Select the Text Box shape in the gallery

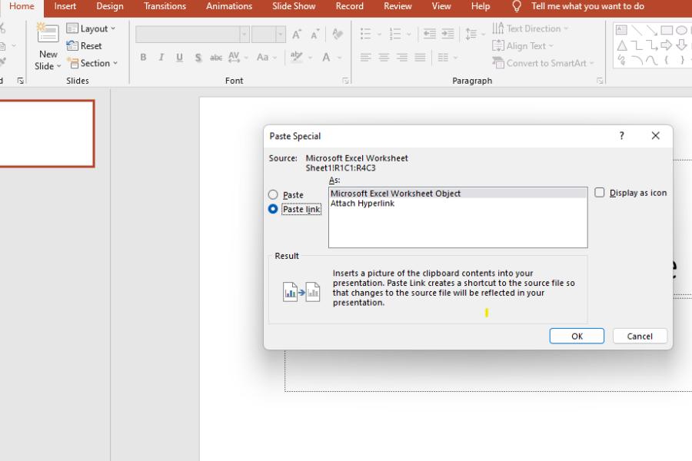pos(621,30)
